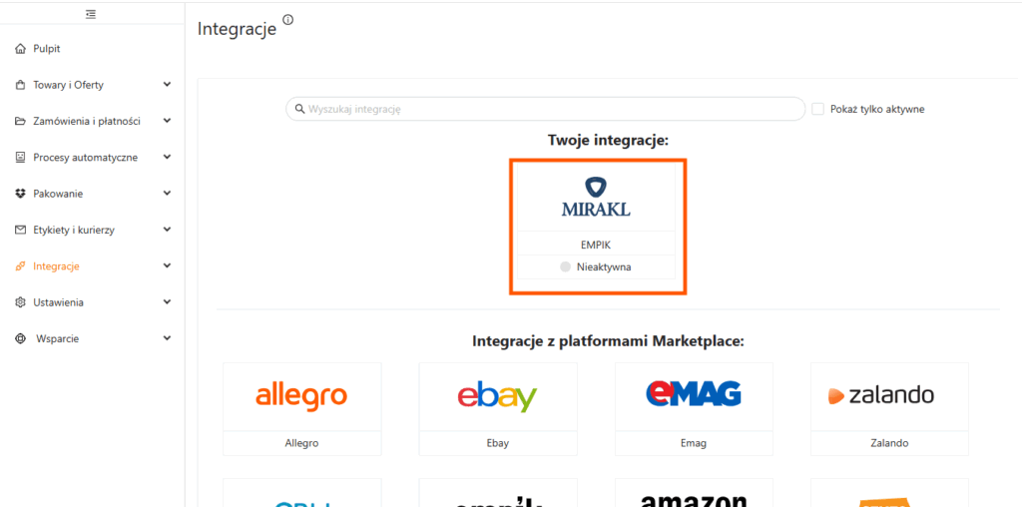Click the Ustawienia gear icon

point(21,302)
